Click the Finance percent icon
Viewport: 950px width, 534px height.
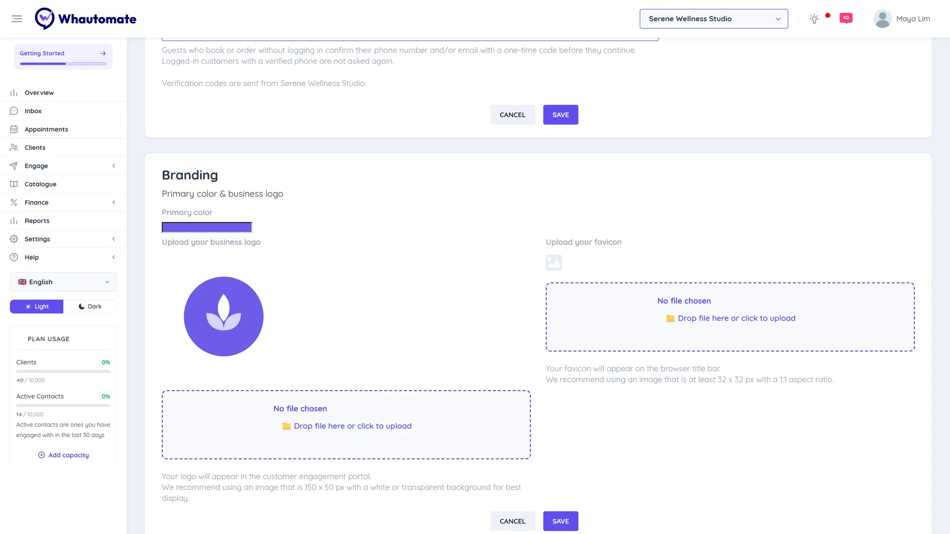click(x=14, y=203)
